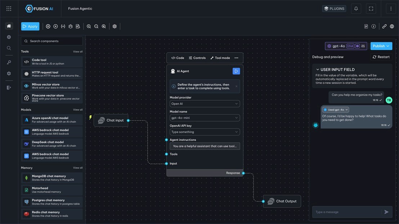The image size is (399, 224).
Task: Open variables curly-brace icon in toolbar
Action: pyautogui.click(x=63, y=26)
